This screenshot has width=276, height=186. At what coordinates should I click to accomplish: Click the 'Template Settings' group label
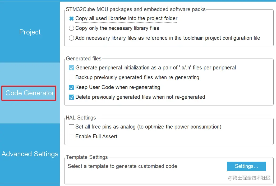click(x=87, y=157)
